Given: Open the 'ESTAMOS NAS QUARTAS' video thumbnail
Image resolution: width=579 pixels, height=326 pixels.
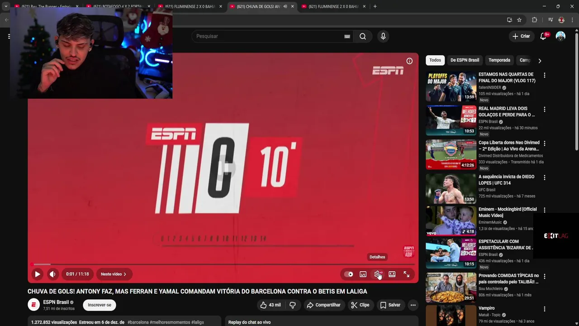Looking at the screenshot, I should point(451,86).
